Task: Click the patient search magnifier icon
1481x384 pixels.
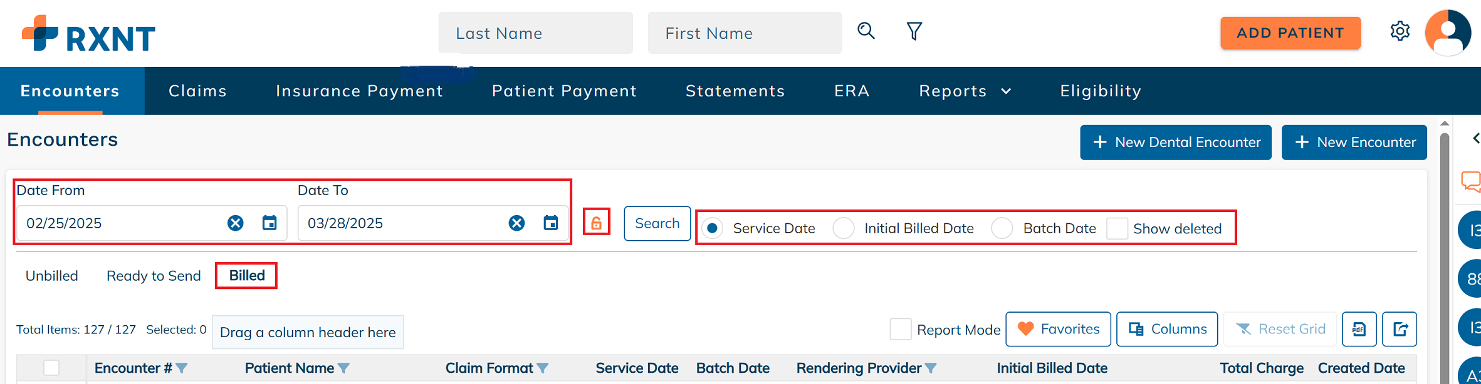Action: pyautogui.click(x=866, y=31)
